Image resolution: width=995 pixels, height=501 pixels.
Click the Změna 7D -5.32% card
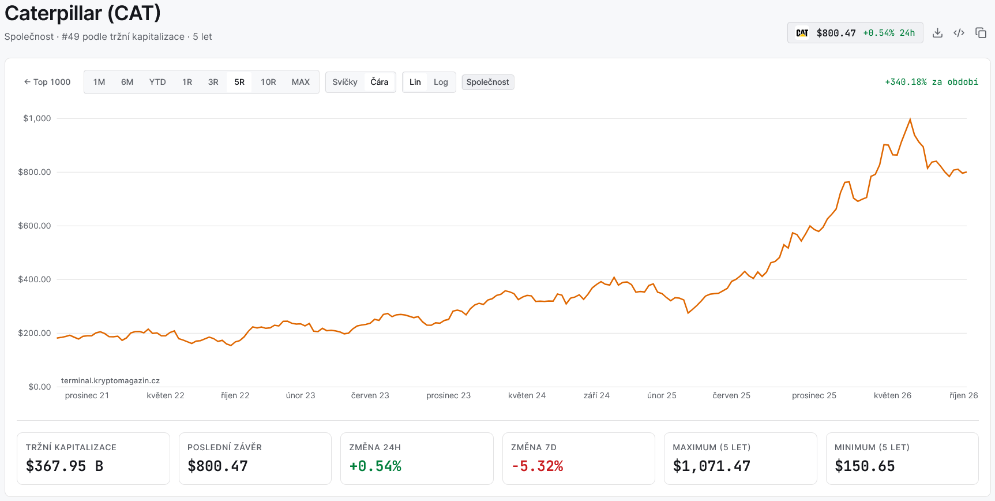(579, 458)
